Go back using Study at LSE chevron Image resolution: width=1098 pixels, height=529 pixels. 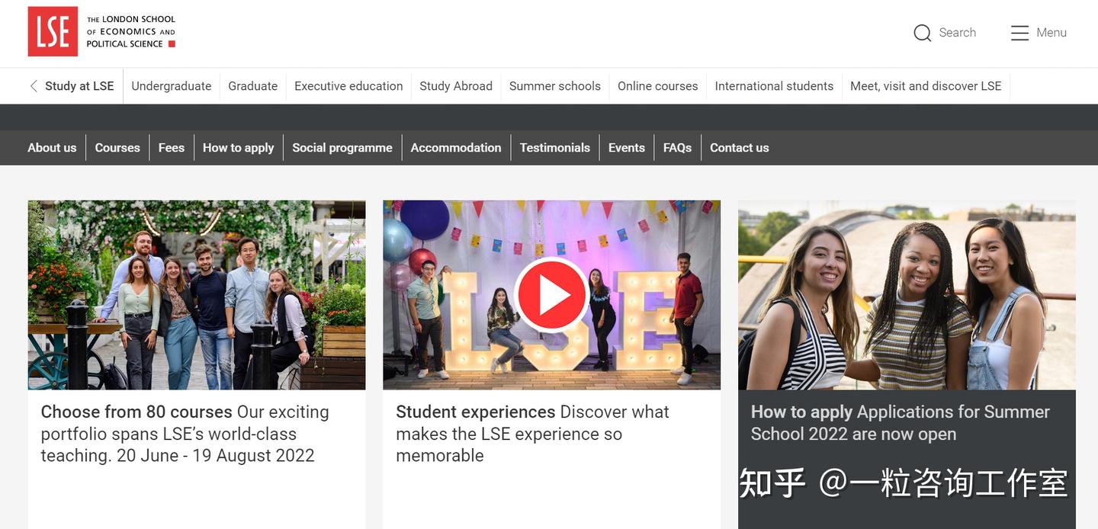coord(33,86)
